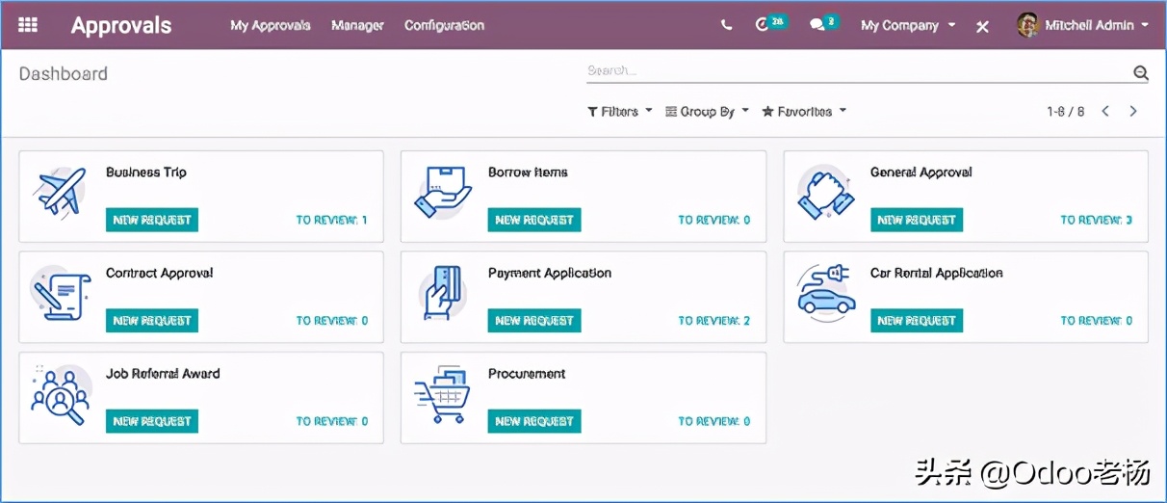Click in the Search input field
Image resolution: width=1167 pixels, height=503 pixels.
click(x=857, y=71)
